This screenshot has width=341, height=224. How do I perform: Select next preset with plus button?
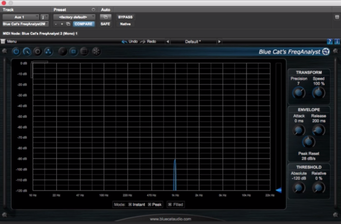click(x=62, y=24)
